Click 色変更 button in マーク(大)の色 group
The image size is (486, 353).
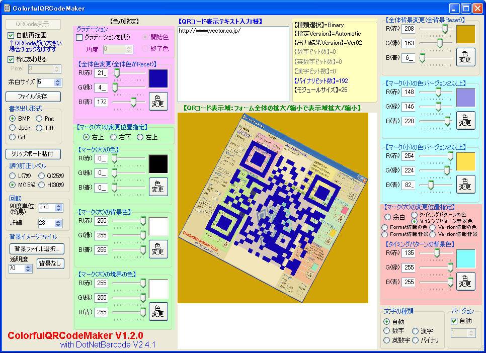pos(158,187)
